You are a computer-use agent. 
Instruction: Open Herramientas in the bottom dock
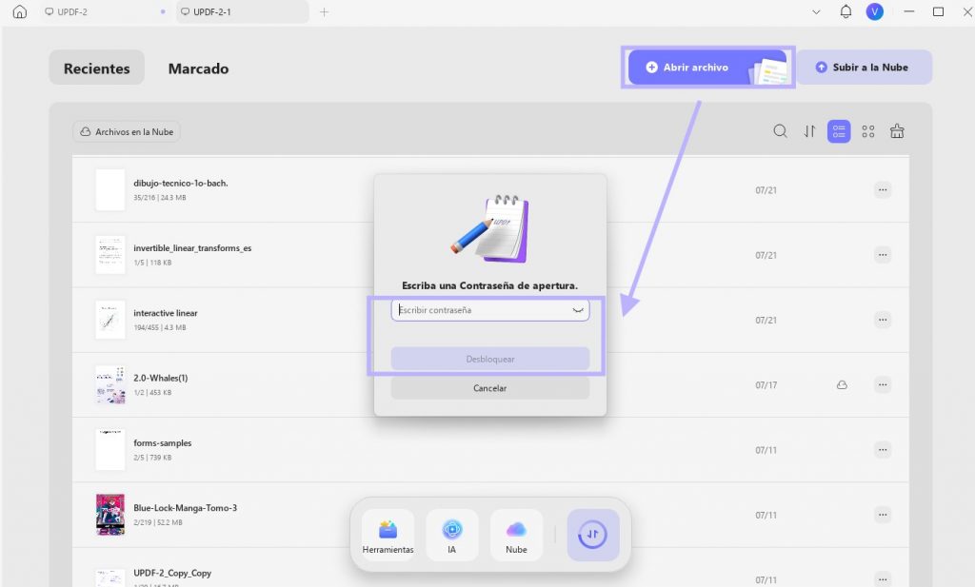coord(388,536)
